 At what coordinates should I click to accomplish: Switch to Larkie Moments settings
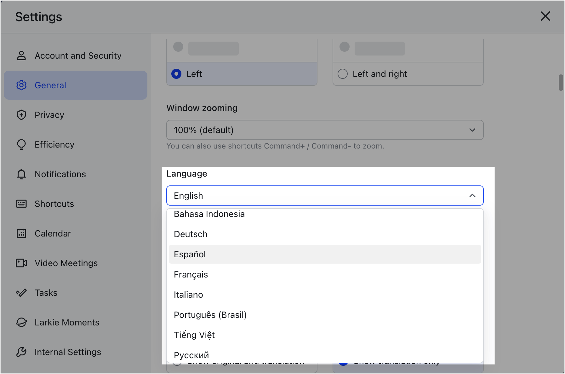pos(67,322)
